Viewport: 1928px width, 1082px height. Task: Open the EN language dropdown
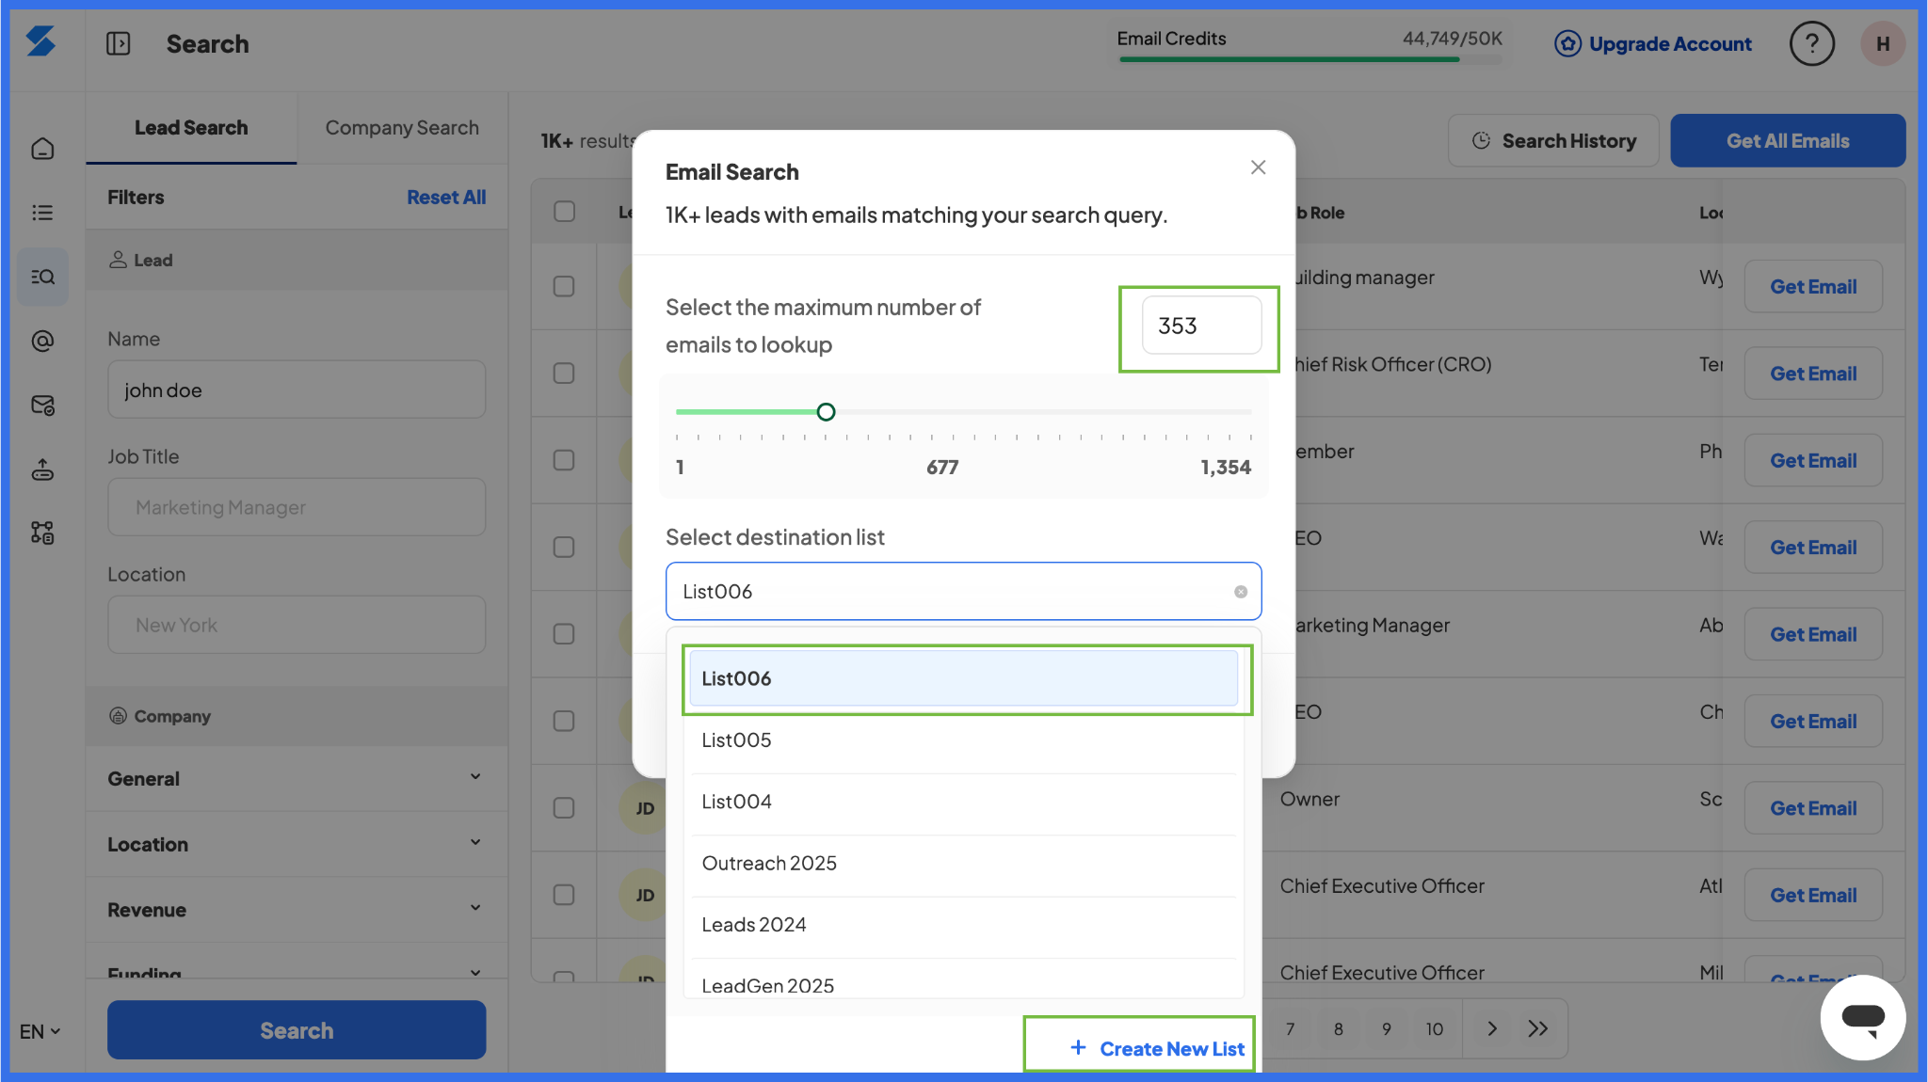pyautogui.click(x=40, y=1031)
